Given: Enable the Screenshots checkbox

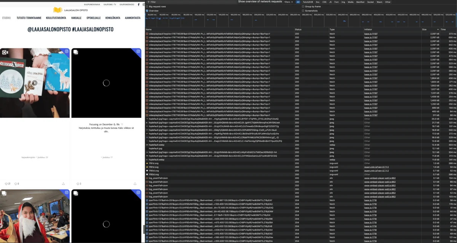Looking at the screenshot, I should (x=303, y=10).
